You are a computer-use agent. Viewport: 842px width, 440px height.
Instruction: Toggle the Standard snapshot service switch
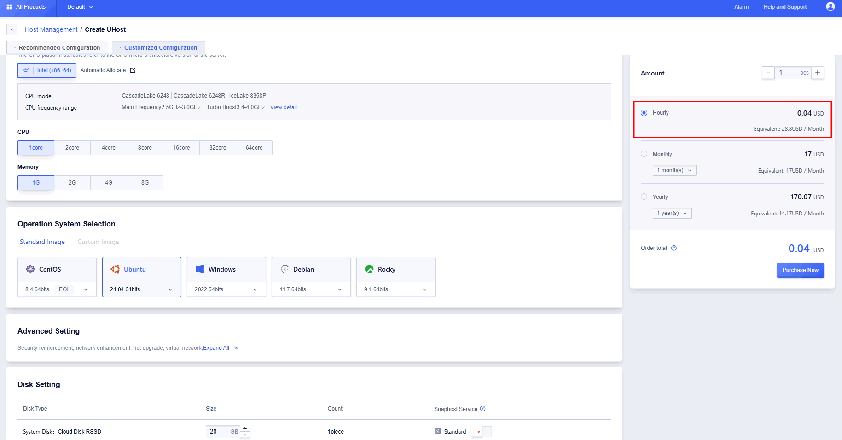tap(482, 432)
